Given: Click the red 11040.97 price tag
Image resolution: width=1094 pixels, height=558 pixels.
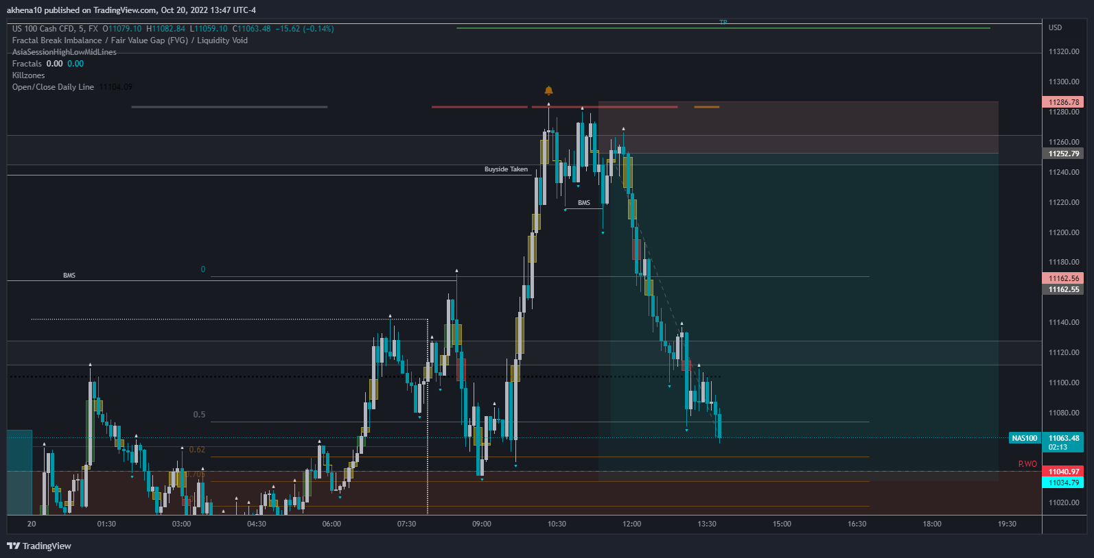Looking at the screenshot, I should (1063, 472).
